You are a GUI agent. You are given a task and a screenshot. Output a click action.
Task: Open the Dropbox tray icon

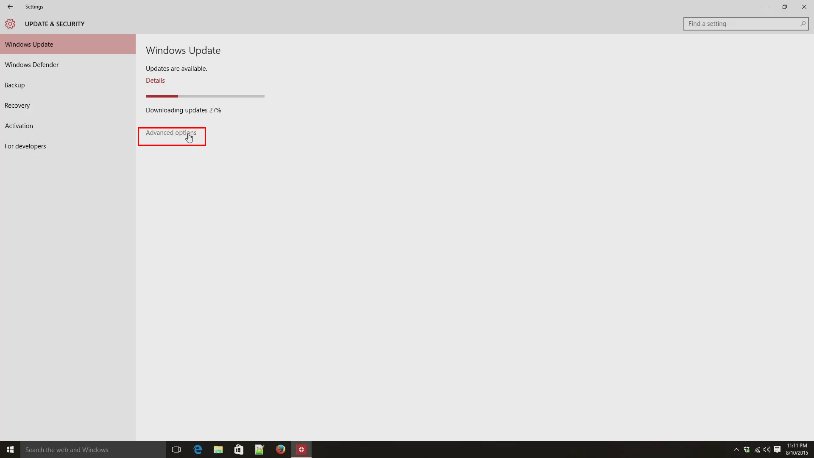tap(747, 450)
